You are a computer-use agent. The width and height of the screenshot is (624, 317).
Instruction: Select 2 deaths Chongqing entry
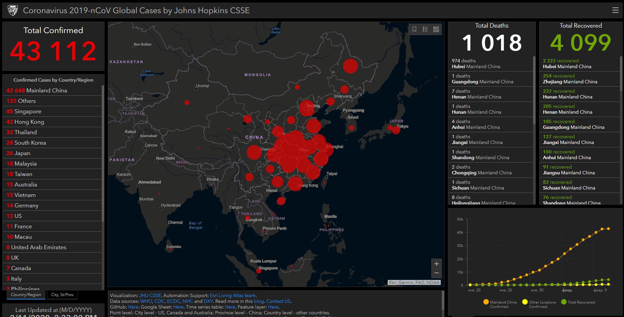coord(491,170)
